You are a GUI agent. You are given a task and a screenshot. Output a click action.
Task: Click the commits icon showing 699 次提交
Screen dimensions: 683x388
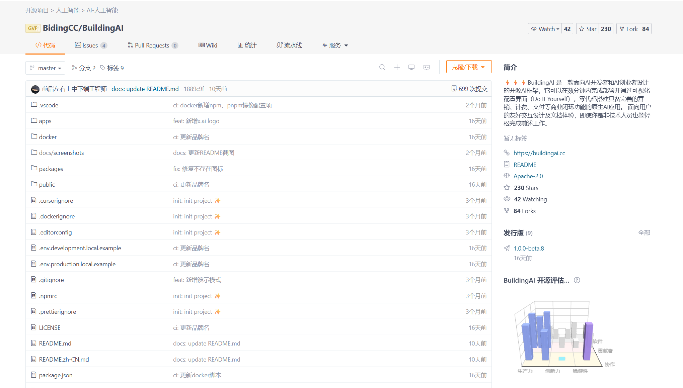click(x=454, y=88)
